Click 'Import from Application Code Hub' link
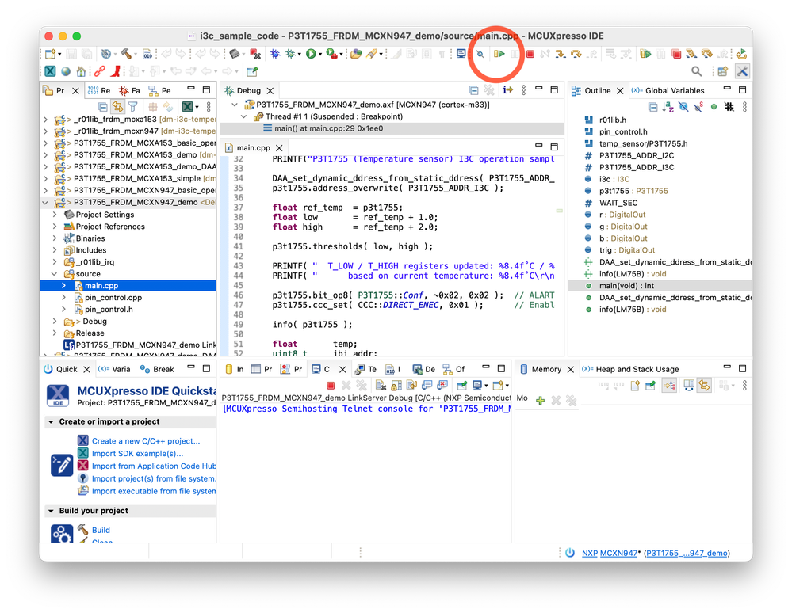 pyautogui.click(x=154, y=466)
